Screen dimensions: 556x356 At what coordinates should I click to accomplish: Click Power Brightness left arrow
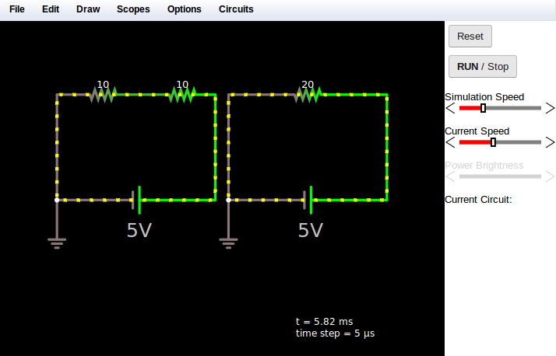[x=450, y=176]
